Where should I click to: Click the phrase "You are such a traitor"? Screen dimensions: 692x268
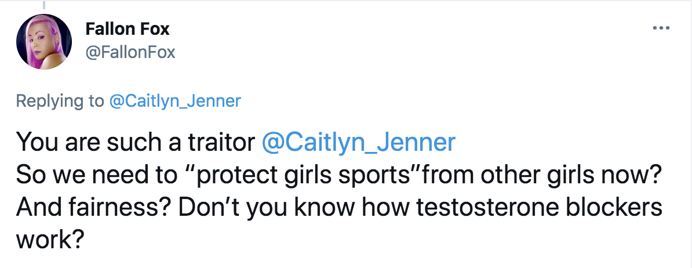136,143
